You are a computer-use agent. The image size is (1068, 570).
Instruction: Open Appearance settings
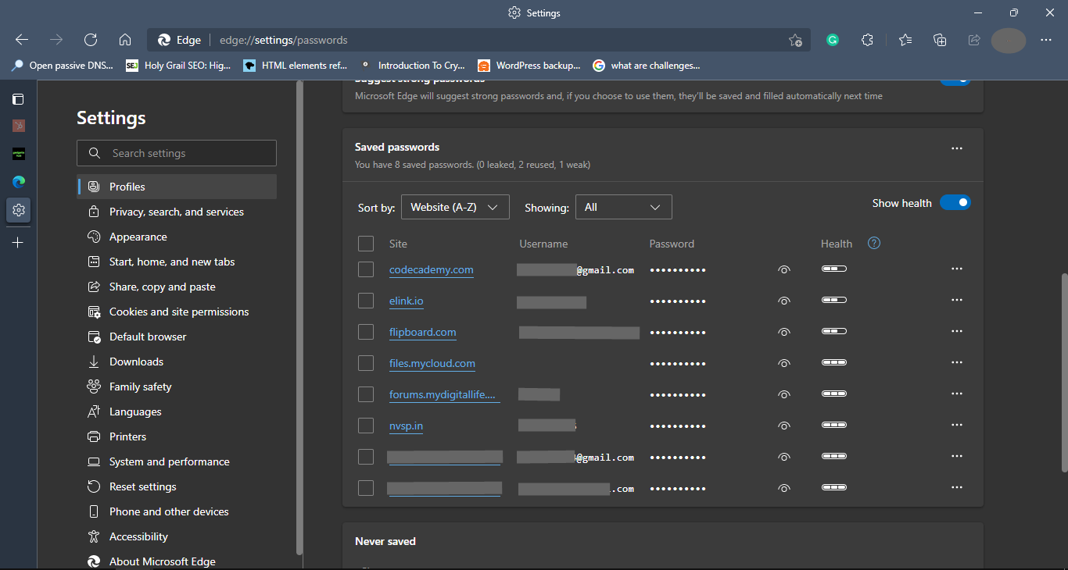click(177, 237)
